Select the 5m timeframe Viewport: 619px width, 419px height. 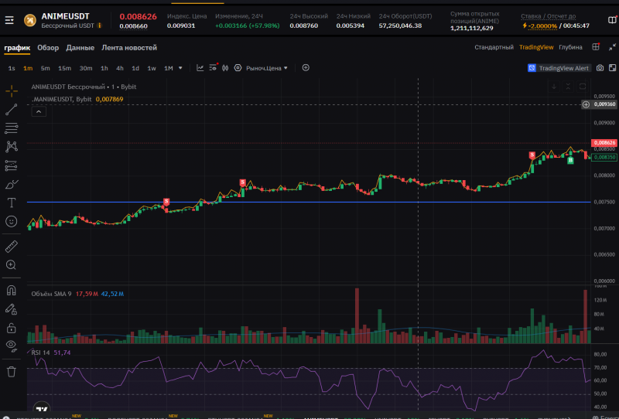[46, 68]
